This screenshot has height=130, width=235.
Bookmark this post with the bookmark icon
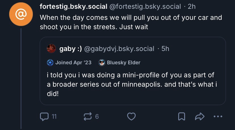click(x=182, y=116)
